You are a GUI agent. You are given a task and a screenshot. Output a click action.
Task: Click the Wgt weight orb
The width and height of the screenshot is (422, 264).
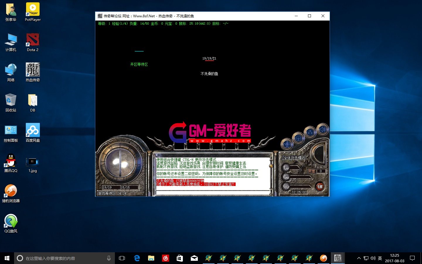click(286, 186)
